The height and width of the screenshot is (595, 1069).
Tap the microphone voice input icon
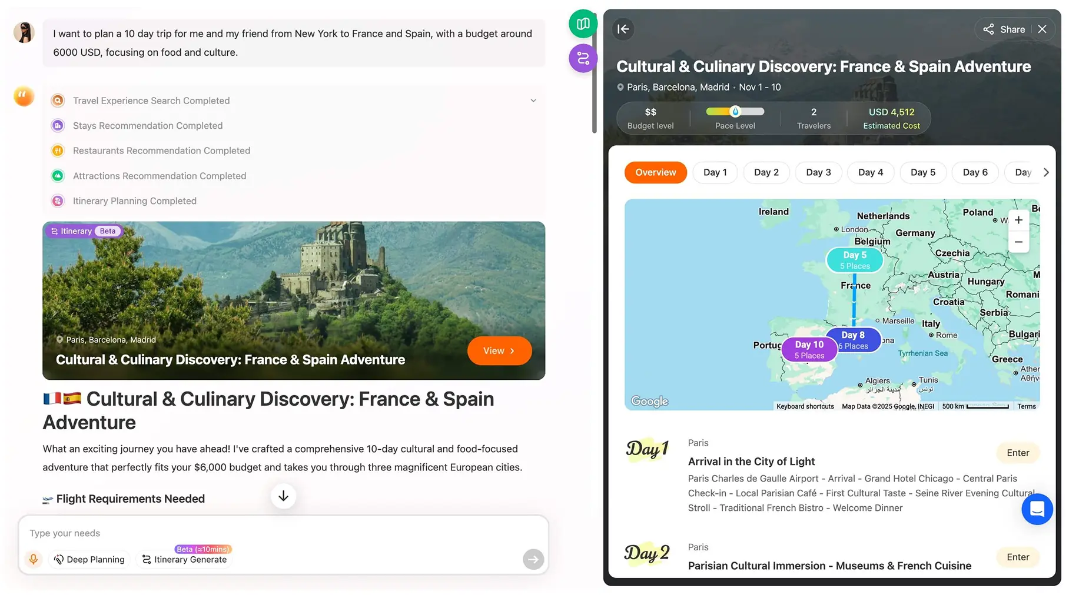(34, 559)
